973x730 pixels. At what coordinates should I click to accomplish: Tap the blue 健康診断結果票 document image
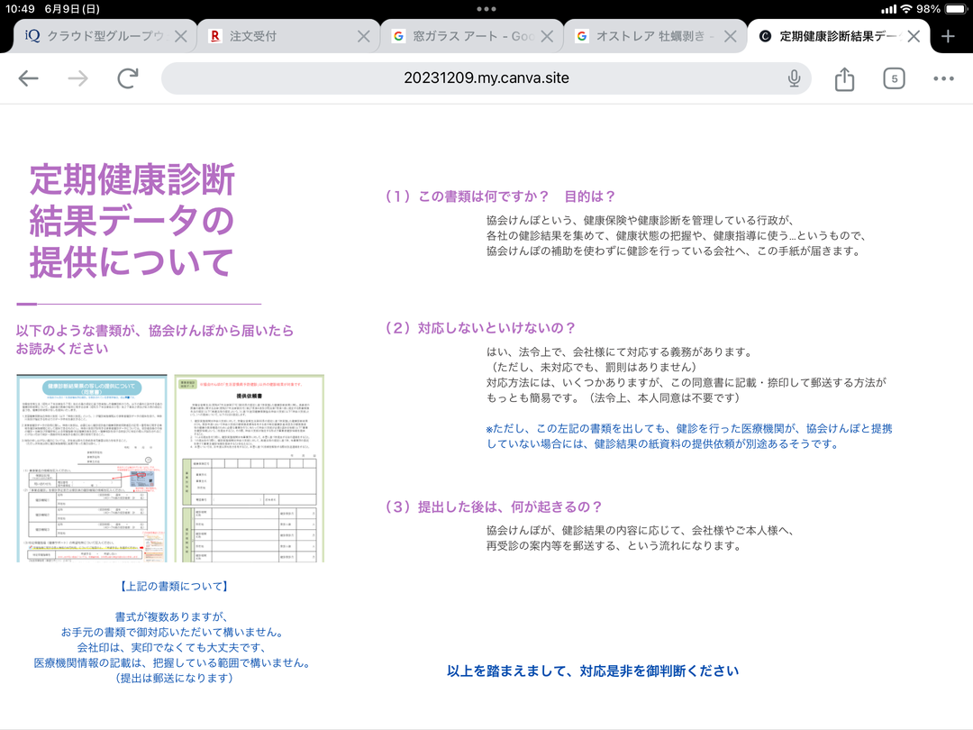click(x=92, y=468)
